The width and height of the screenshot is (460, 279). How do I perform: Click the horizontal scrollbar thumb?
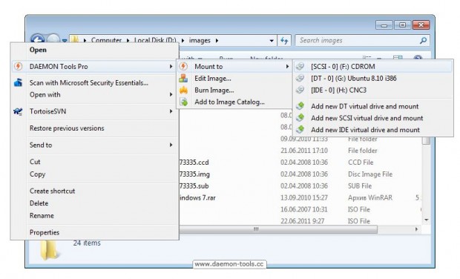[278, 229]
